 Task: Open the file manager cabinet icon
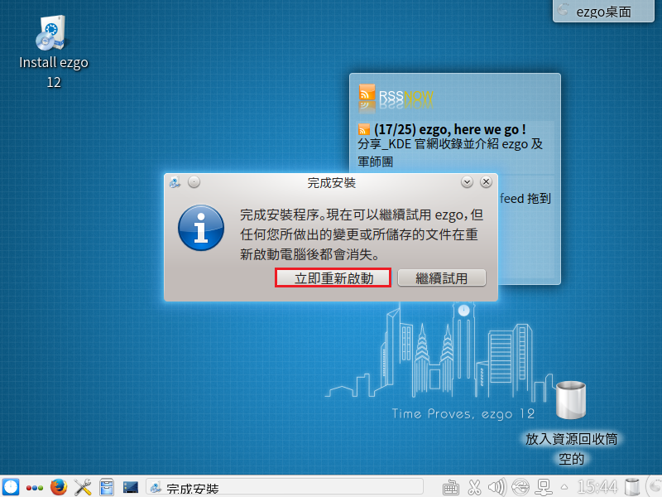coord(107,487)
